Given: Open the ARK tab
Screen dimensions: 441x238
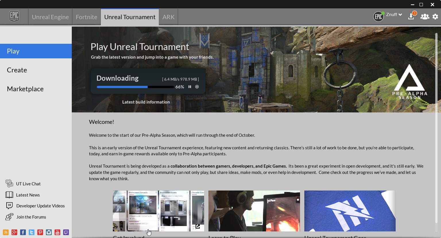Looking at the screenshot, I should (x=169, y=17).
